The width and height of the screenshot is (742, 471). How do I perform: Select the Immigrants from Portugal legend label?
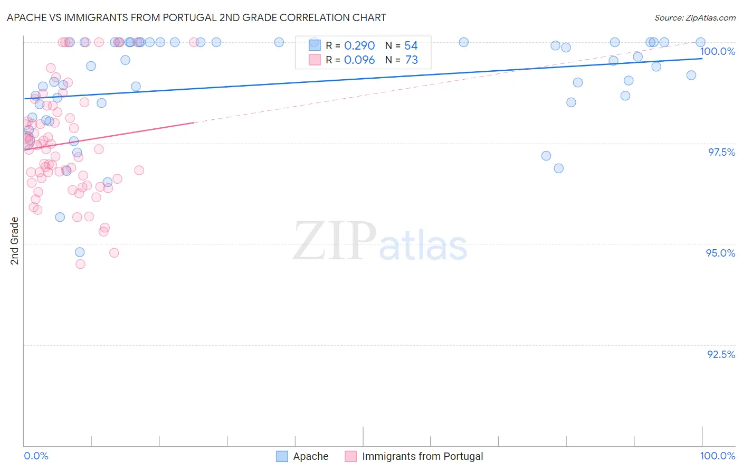423,456
